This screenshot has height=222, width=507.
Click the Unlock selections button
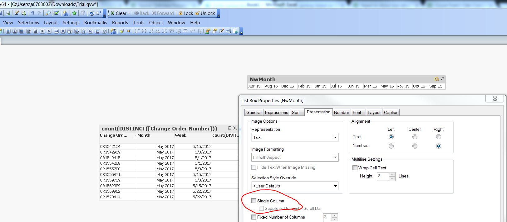point(205,13)
